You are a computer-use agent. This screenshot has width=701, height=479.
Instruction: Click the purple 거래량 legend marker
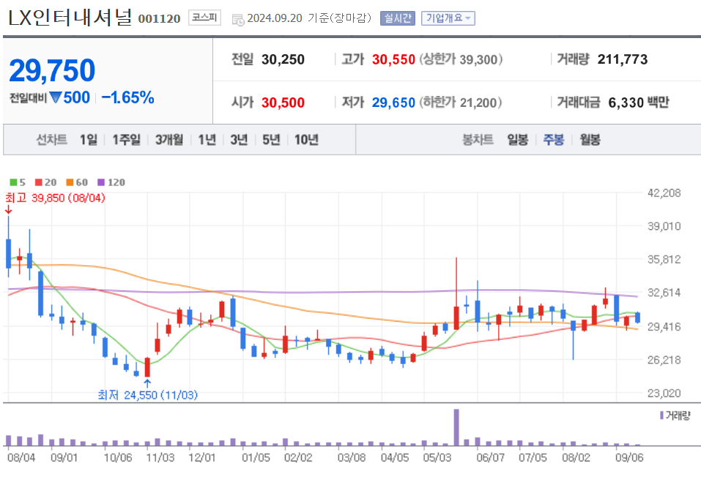pyautogui.click(x=661, y=415)
